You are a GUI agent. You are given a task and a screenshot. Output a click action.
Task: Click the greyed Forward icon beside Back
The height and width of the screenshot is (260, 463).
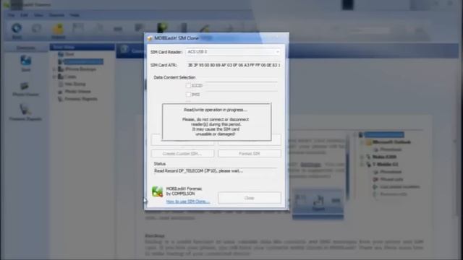37,29
